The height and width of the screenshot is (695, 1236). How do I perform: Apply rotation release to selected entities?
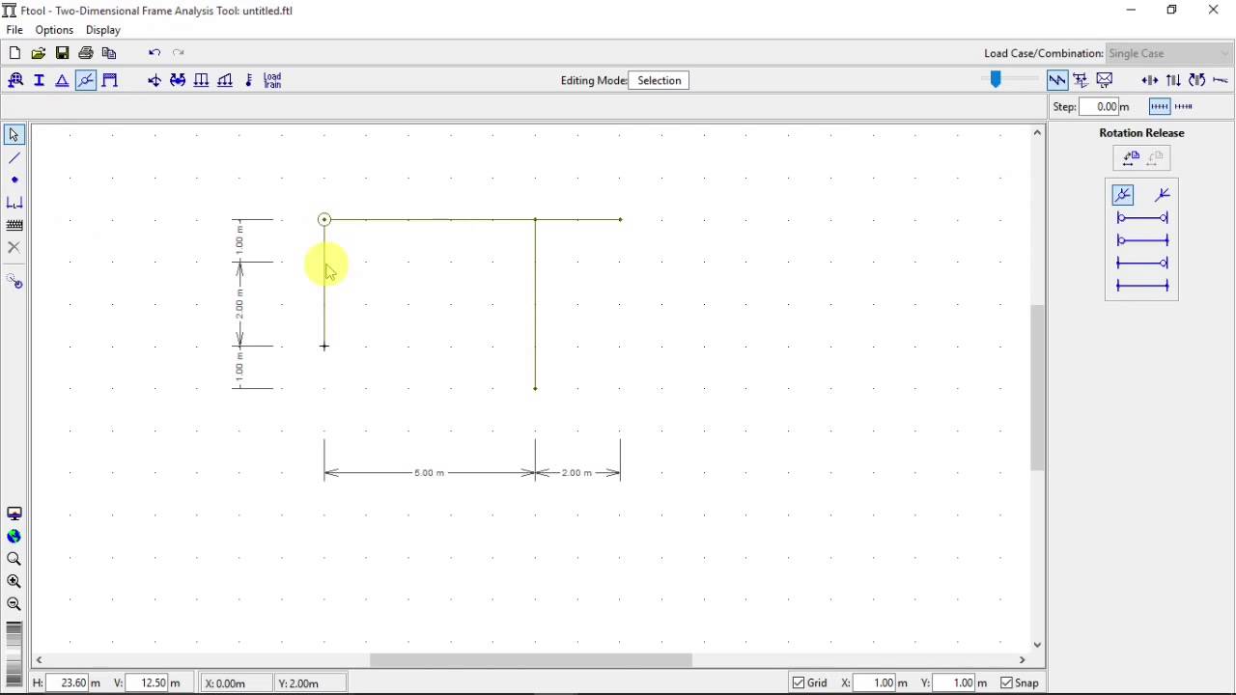(x=1130, y=158)
